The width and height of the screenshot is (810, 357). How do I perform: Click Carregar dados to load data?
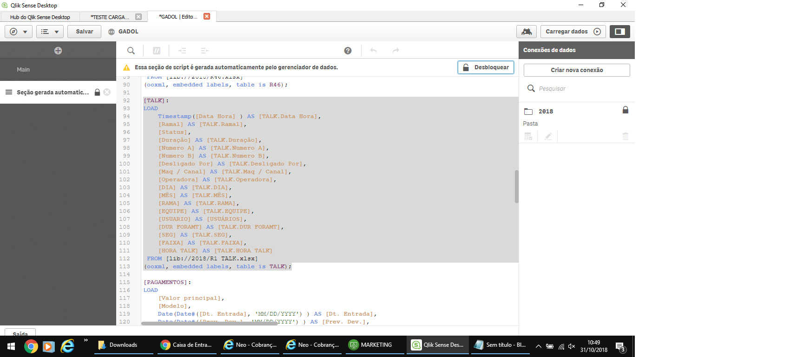[573, 32]
